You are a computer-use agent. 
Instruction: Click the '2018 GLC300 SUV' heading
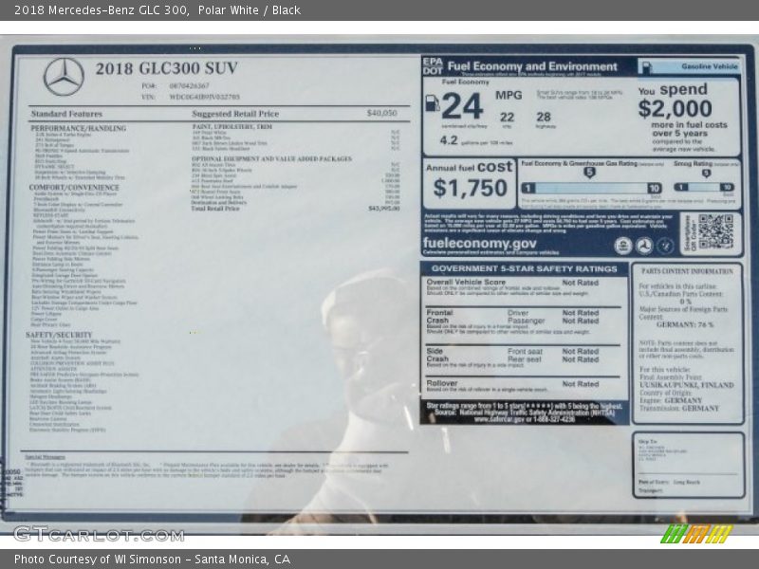click(x=167, y=68)
